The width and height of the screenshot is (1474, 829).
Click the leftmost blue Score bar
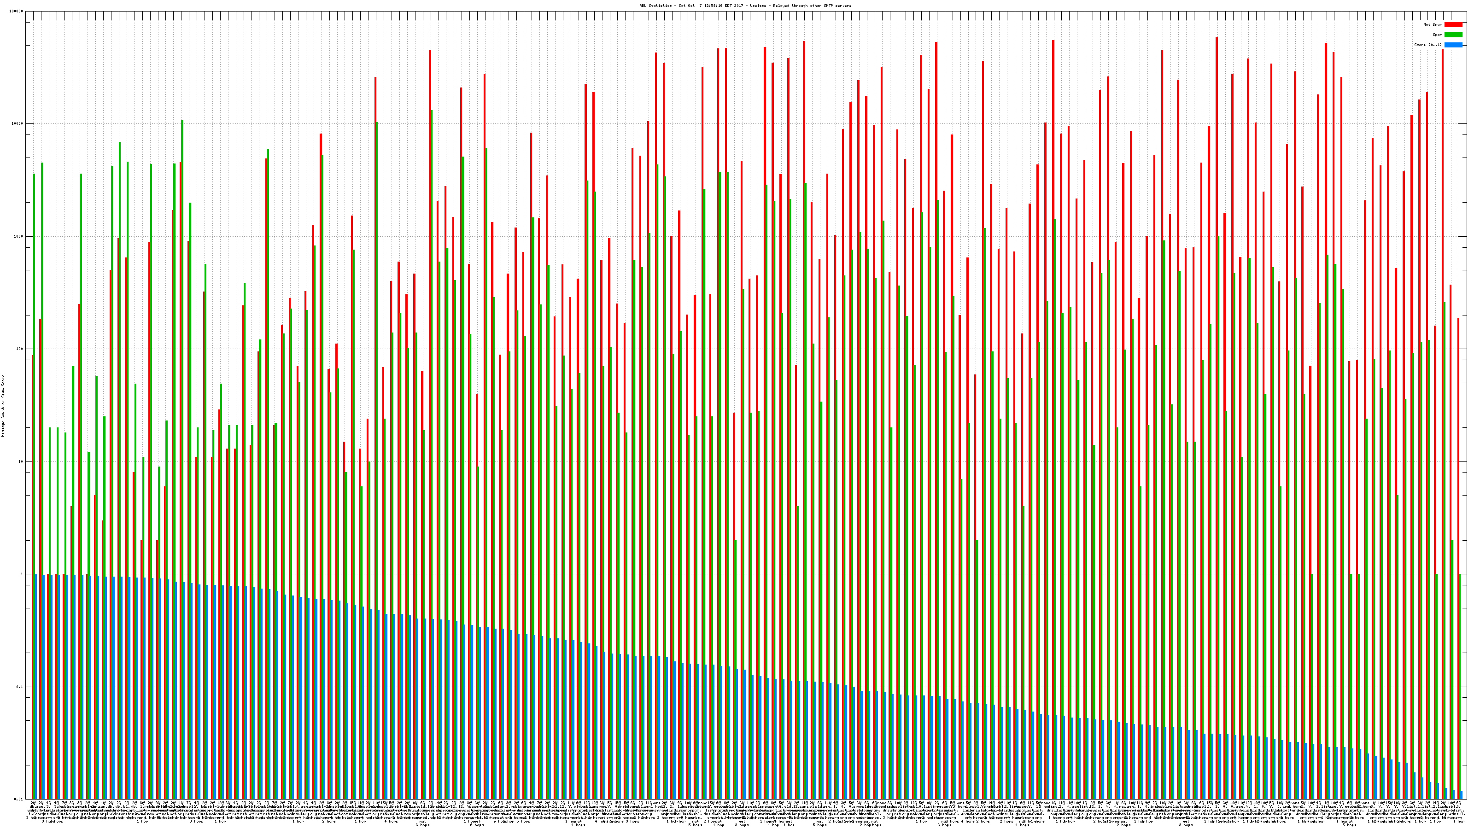coord(36,687)
